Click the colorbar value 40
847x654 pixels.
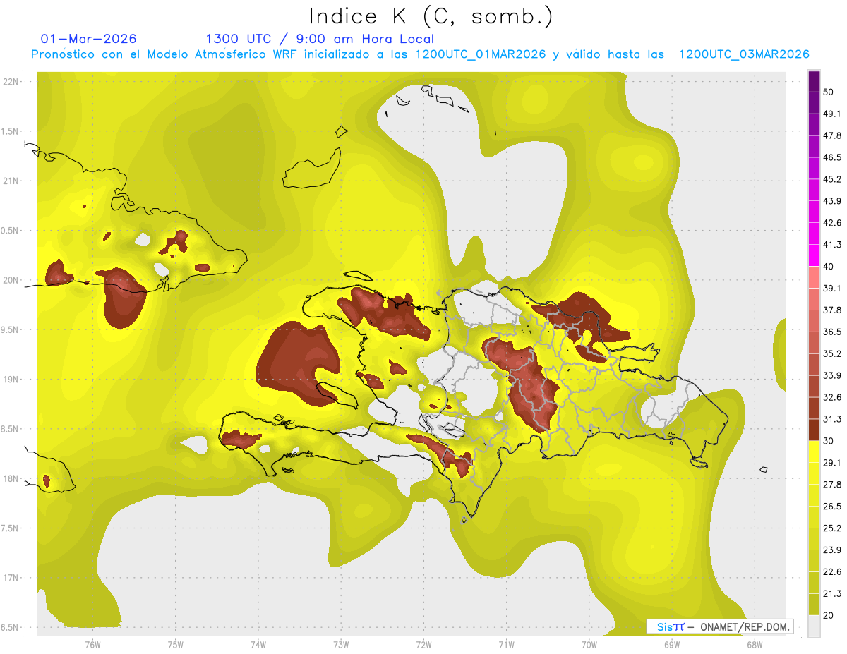click(x=829, y=266)
